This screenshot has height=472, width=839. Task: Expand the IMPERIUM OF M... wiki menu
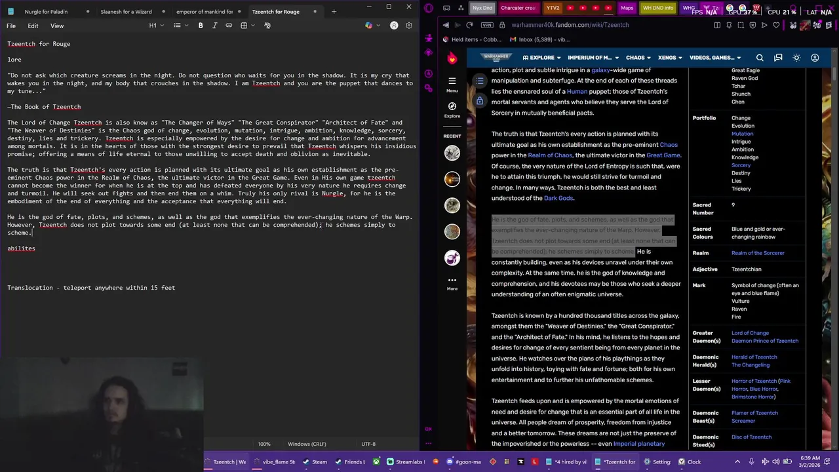point(593,58)
